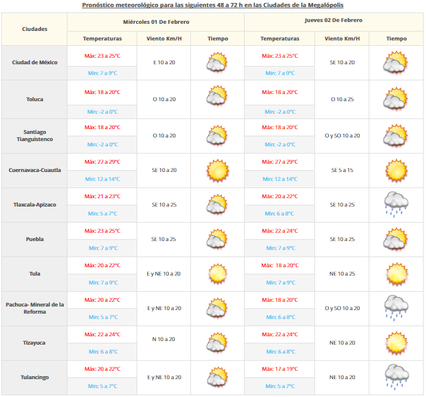This screenshot has height=397, width=426.
Task: Click Cuernavaca-Cuautla sunny icon for Miércoles
Action: [217, 170]
